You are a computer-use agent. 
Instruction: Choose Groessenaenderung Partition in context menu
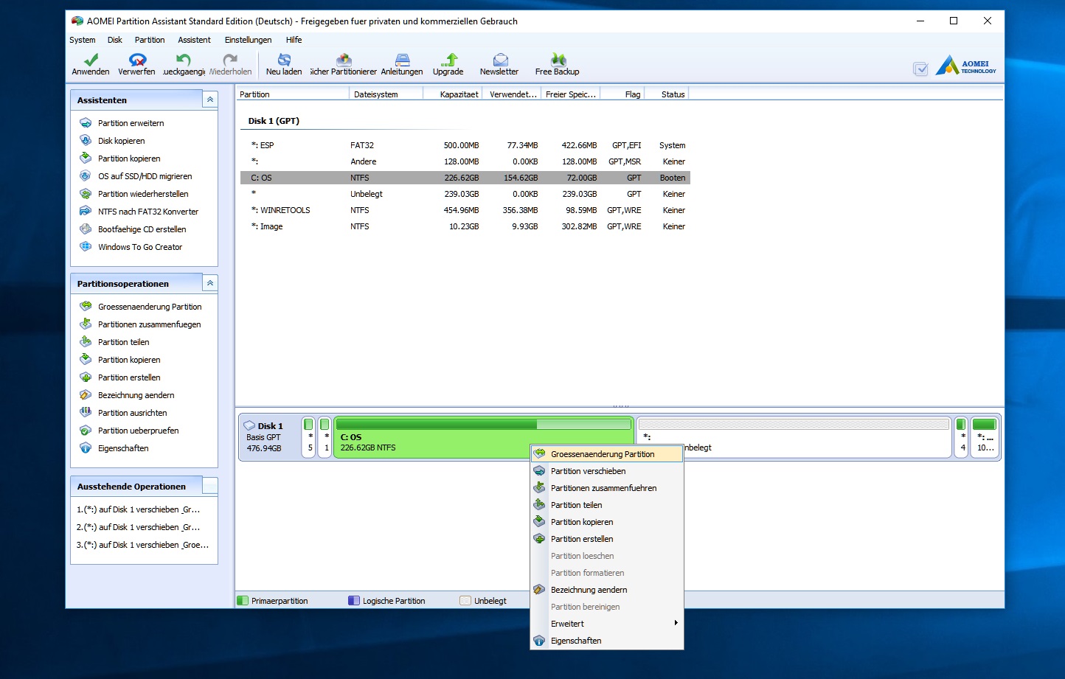[x=607, y=454]
